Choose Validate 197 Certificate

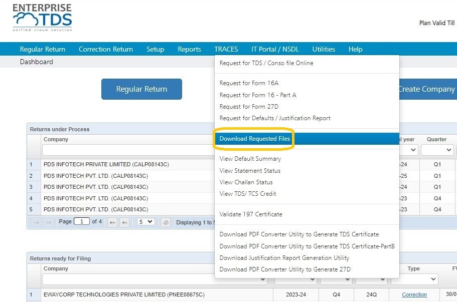[x=251, y=214]
